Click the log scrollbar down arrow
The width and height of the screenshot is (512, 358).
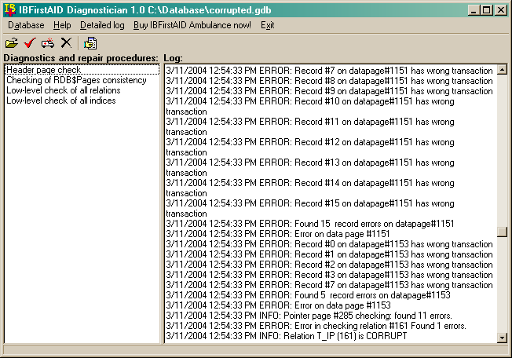[502, 338]
